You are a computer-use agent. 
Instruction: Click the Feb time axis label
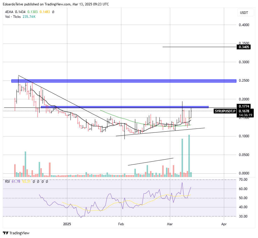pos(121,224)
